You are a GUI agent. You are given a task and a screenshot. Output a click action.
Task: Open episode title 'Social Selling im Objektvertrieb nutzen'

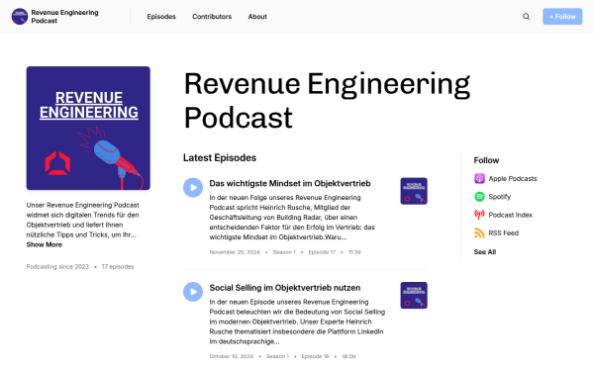click(x=285, y=288)
